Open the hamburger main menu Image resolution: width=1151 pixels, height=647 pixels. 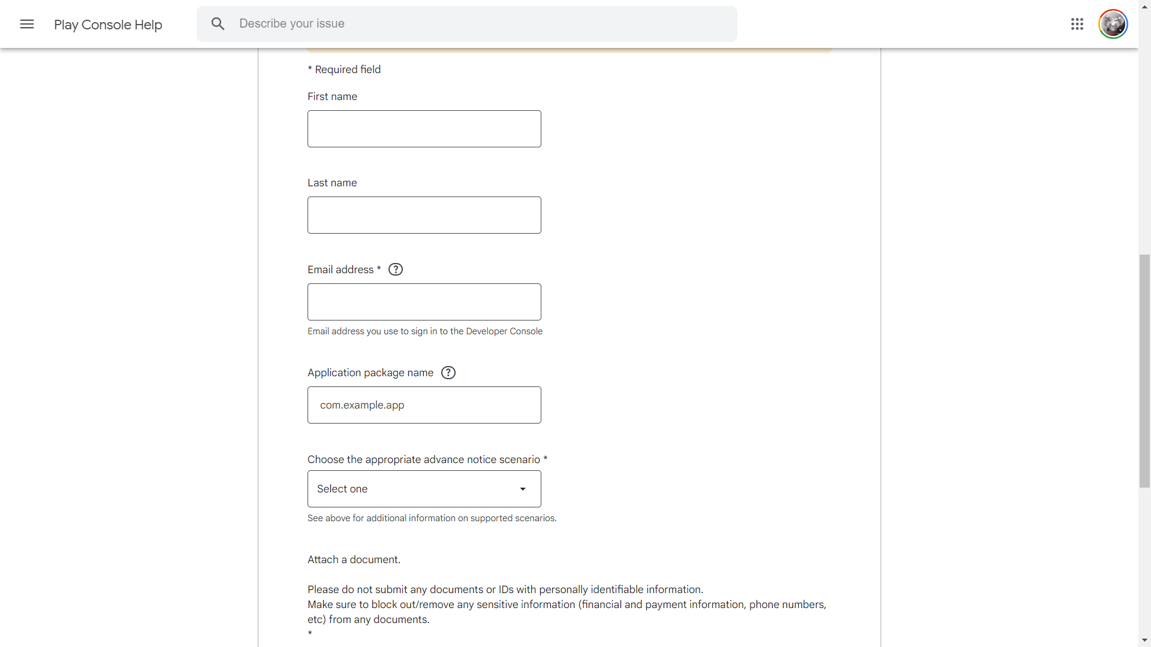(x=27, y=24)
